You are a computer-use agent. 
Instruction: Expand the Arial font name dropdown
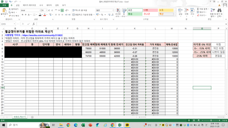[40, 10]
